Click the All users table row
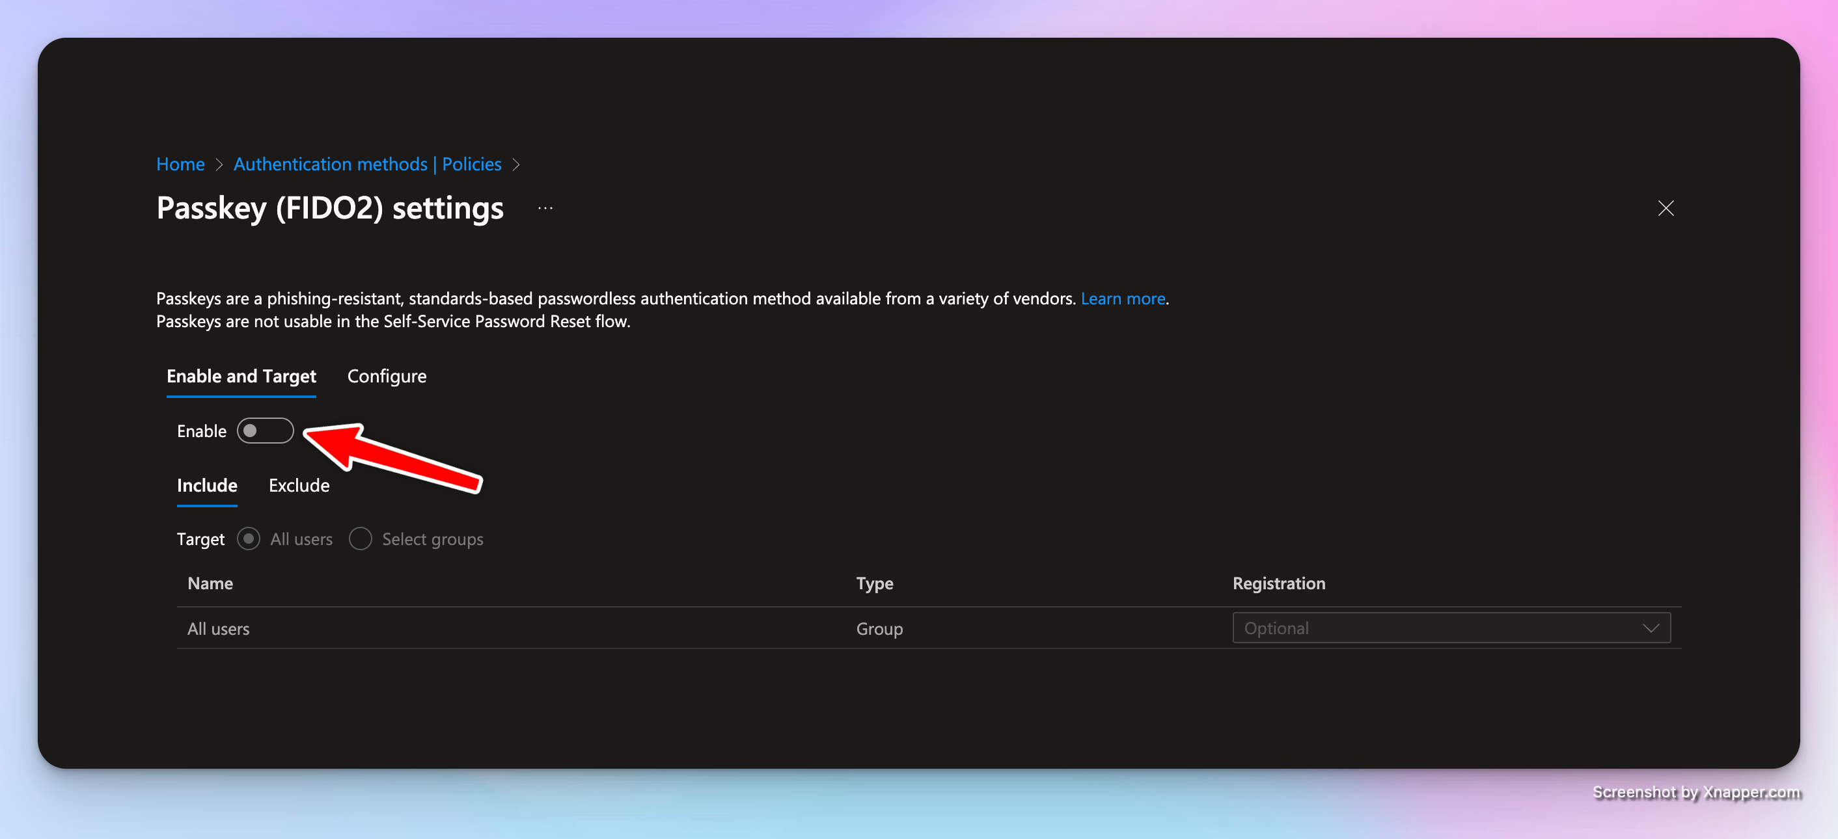 tap(218, 629)
